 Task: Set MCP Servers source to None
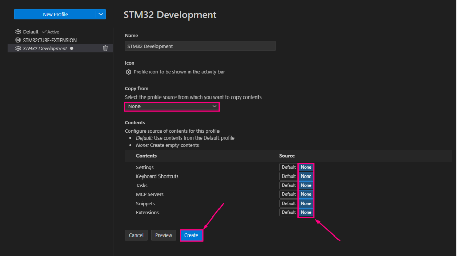tap(306, 194)
